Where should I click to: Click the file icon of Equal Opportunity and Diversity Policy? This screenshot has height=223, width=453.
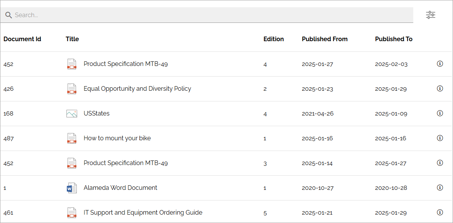click(72, 89)
